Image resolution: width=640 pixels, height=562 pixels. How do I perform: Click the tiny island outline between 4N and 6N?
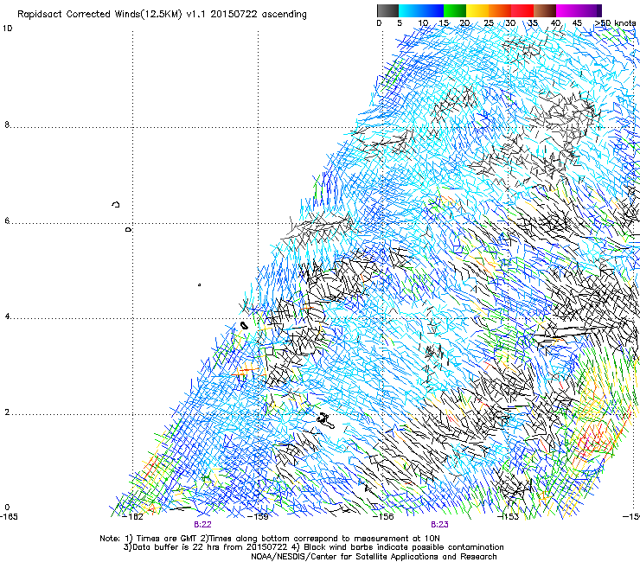199,284
